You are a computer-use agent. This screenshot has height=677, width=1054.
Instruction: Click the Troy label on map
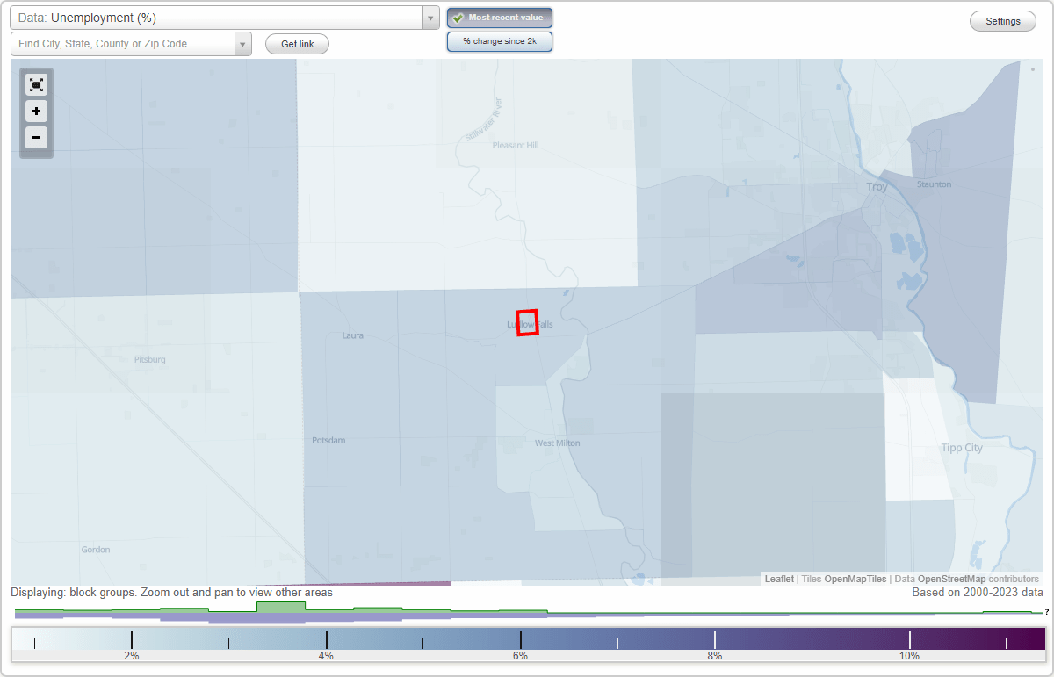click(877, 187)
